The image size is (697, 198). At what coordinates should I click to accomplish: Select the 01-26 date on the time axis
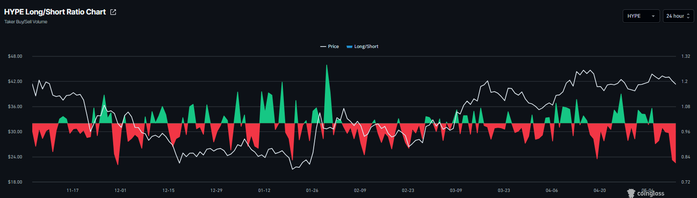tap(312, 190)
